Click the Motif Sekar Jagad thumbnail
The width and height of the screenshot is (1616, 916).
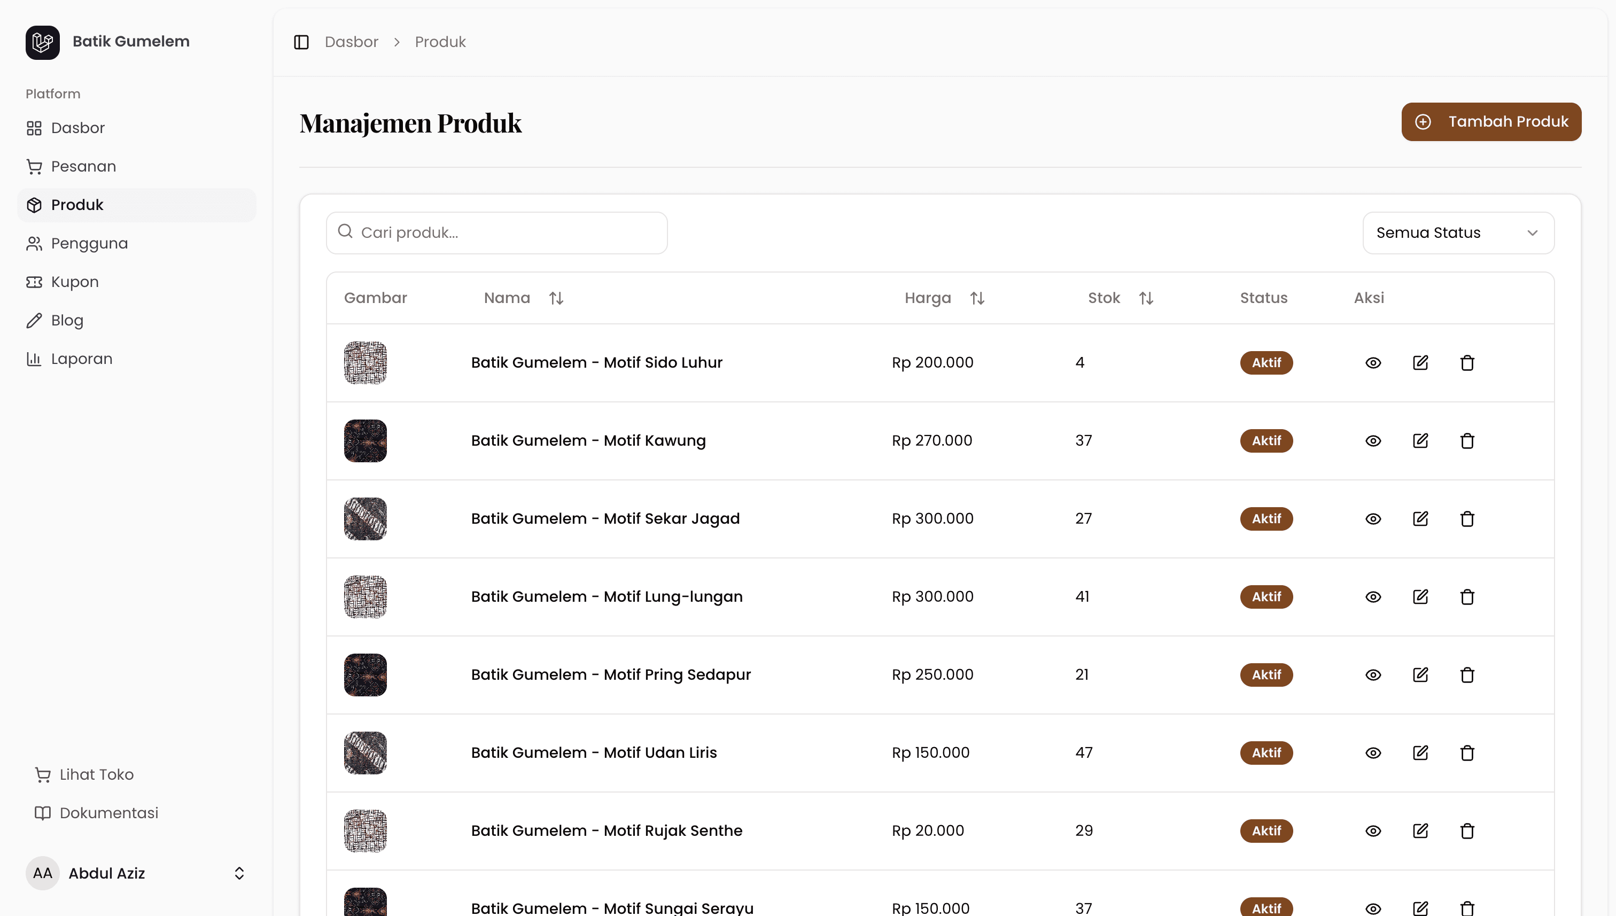click(366, 519)
